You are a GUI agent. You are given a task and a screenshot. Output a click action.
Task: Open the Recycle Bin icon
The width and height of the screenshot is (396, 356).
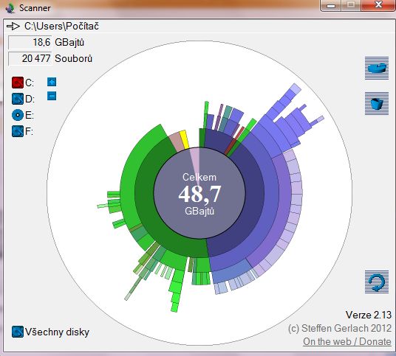click(377, 103)
